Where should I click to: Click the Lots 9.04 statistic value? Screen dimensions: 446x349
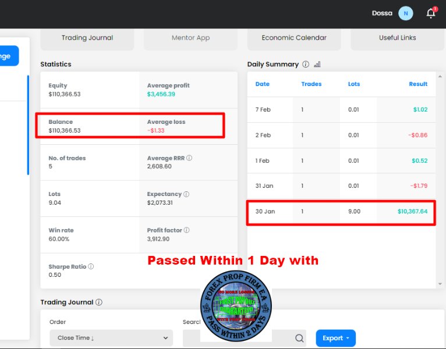point(55,202)
